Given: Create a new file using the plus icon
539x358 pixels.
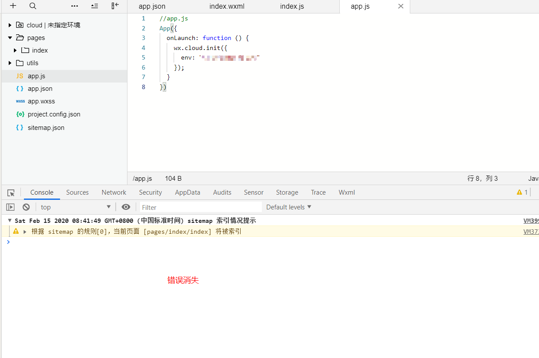Looking at the screenshot, I should tap(12, 6).
